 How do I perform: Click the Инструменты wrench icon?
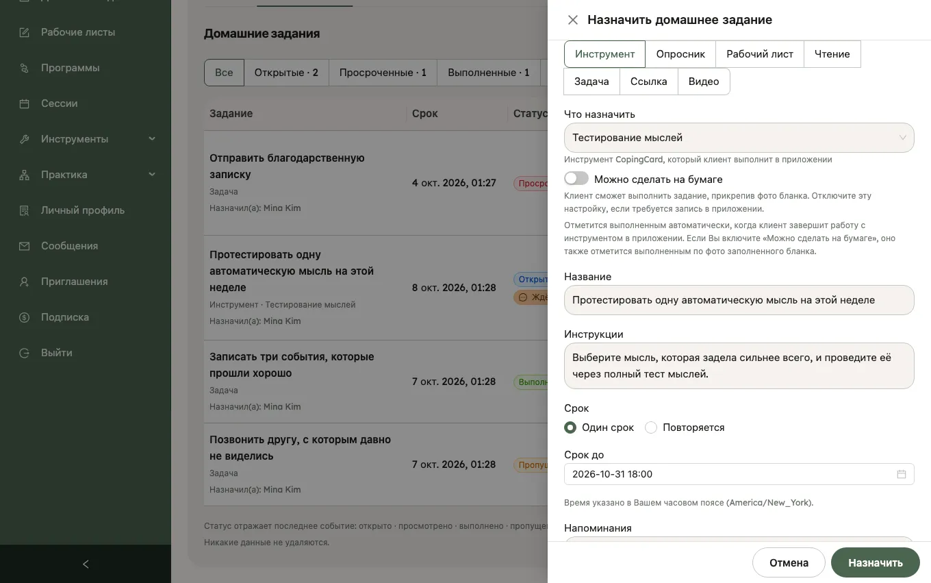(25, 139)
